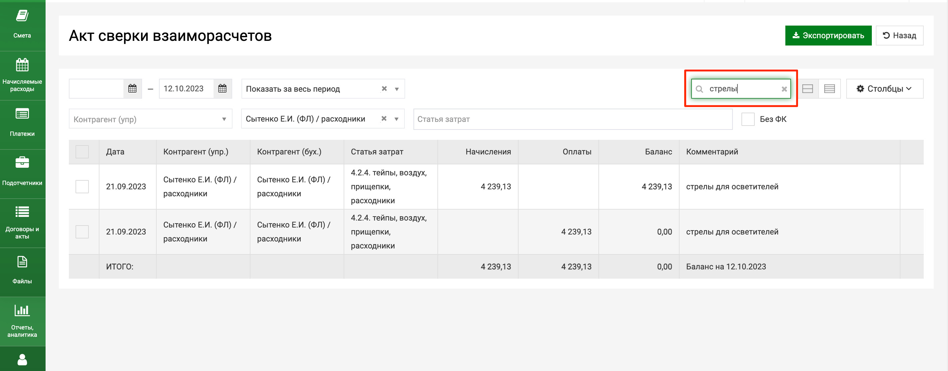
Task: Click the Статья затрат filter field
Action: (x=573, y=119)
